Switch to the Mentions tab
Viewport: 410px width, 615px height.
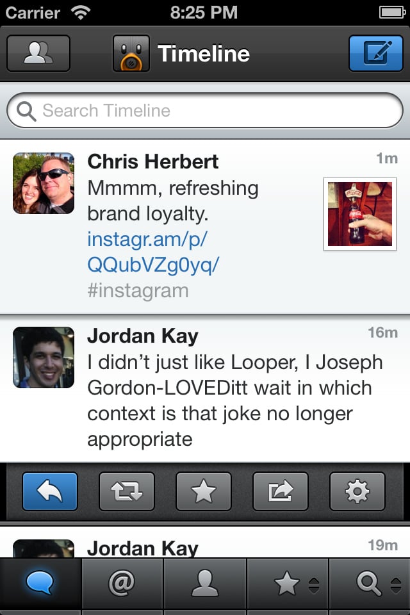click(x=122, y=584)
